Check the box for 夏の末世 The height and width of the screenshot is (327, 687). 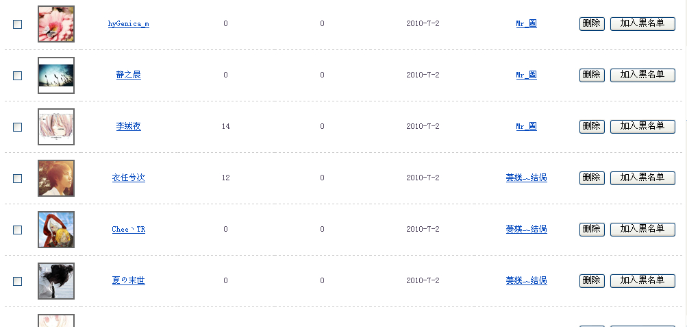click(x=18, y=281)
